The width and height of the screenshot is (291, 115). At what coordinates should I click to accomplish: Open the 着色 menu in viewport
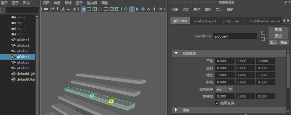tap(57, 3)
